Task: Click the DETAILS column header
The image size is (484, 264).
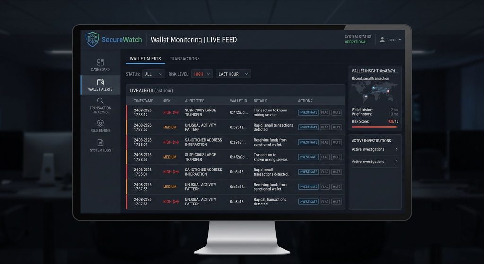Action: 260,101
